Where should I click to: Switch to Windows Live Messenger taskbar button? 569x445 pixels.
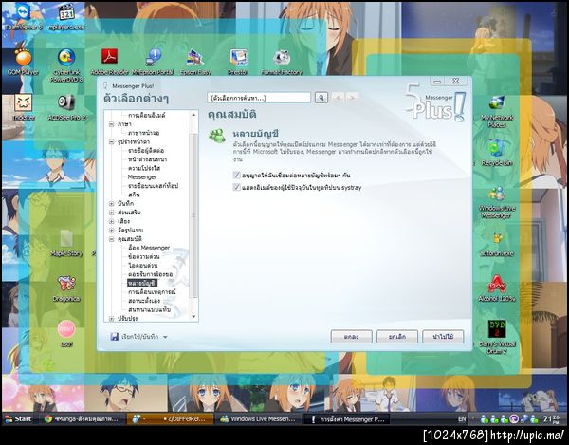[259, 418]
